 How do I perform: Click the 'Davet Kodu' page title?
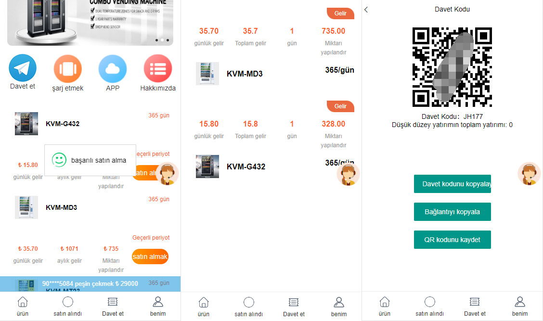452,9
